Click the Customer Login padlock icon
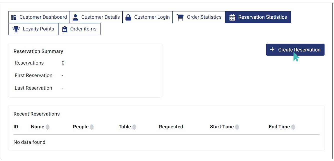The height and width of the screenshot is (161, 334). pos(128,17)
